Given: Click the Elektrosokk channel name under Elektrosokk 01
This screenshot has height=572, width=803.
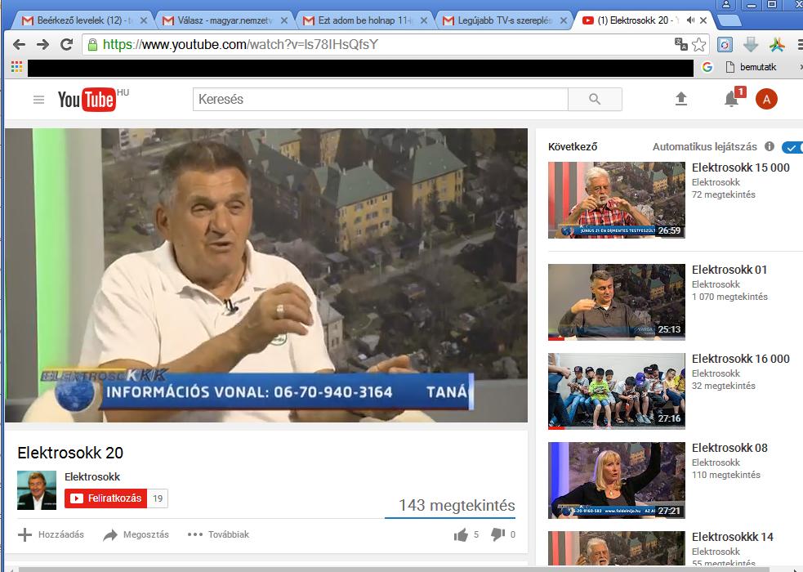Looking at the screenshot, I should click(x=716, y=284).
